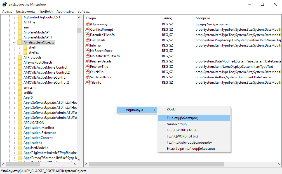Collapse the AllFilesystemObjects tree node

click(14, 42)
